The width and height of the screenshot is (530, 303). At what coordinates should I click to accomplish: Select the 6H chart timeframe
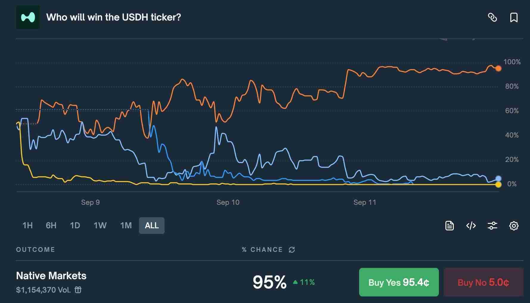[51, 225]
